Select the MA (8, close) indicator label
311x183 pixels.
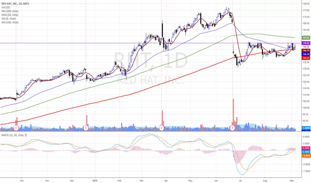[x=9, y=19]
